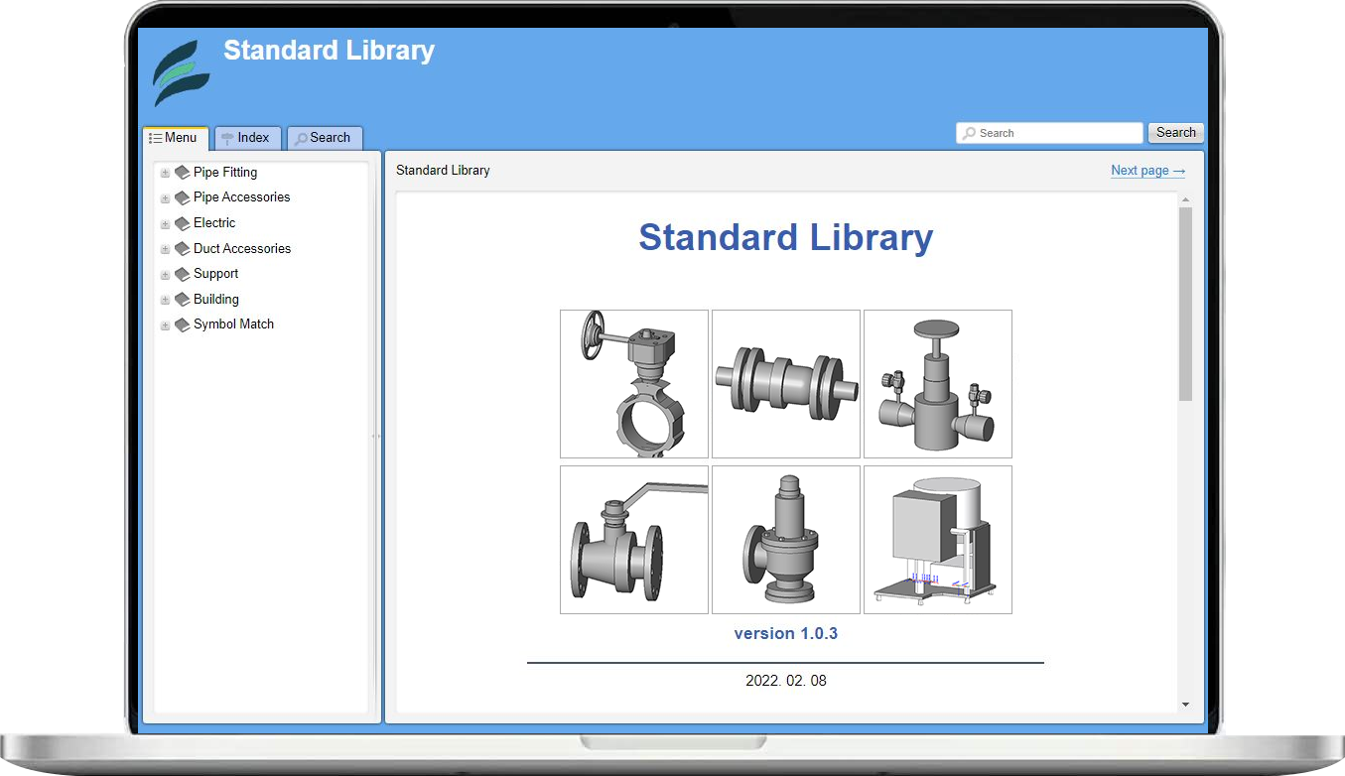Screen dimensions: 1345x776
Task: Follow the Next page link
Action: coord(1147,171)
